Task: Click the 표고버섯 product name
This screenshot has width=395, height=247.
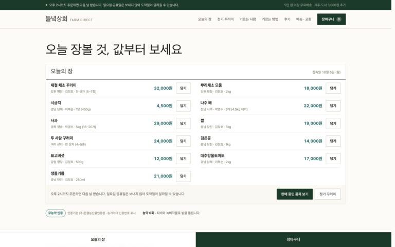Action: 58,155
